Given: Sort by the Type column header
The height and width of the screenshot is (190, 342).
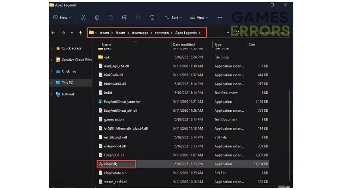Looking at the screenshot, I should (218, 44).
